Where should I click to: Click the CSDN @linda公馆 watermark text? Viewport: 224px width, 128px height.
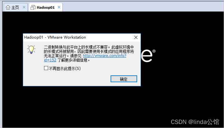coord(195,122)
